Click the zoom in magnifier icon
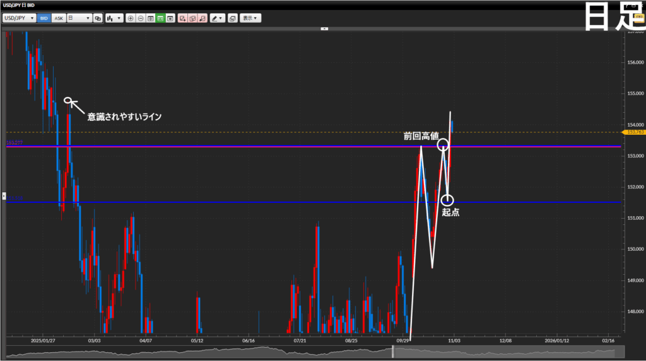This screenshot has width=646, height=361. [x=131, y=18]
